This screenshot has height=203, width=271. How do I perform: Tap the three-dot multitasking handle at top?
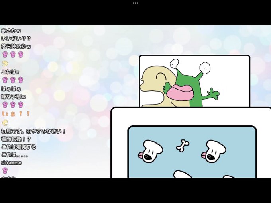(135, 3)
